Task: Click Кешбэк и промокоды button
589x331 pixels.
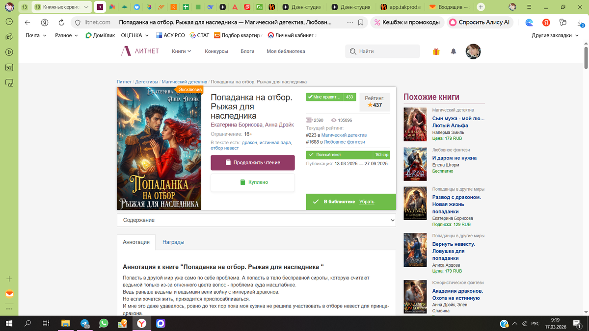Action: coord(407,23)
